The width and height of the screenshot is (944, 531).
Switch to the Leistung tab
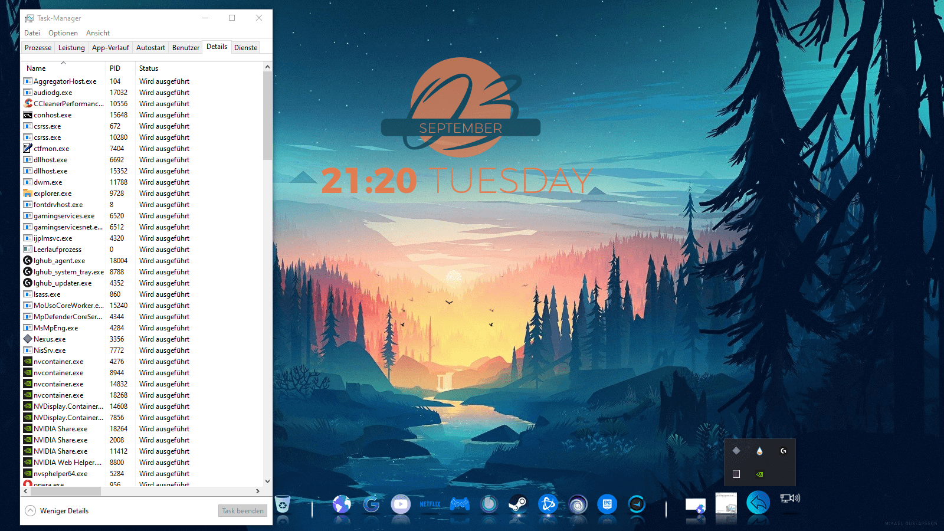point(71,48)
